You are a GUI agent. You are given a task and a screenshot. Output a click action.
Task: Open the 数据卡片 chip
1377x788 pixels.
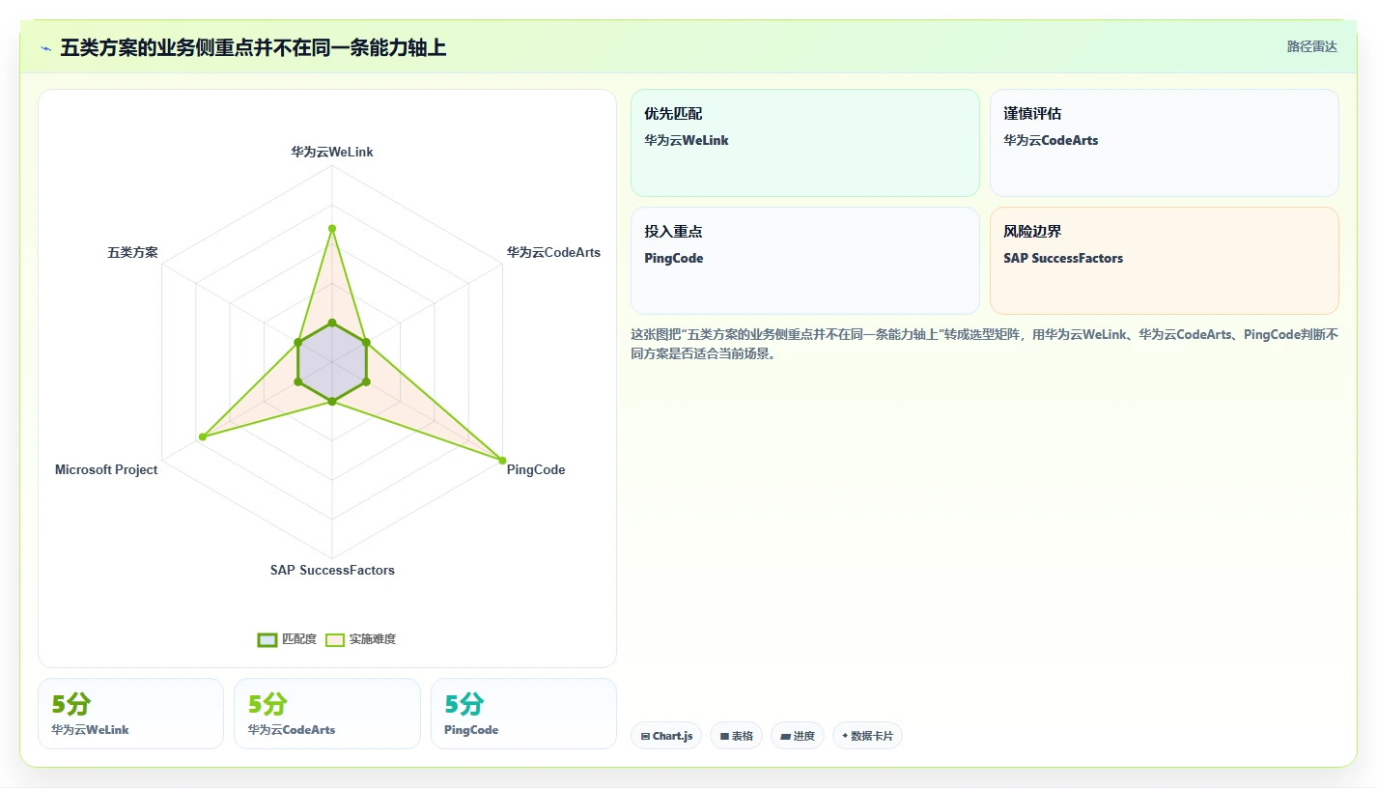coord(867,736)
